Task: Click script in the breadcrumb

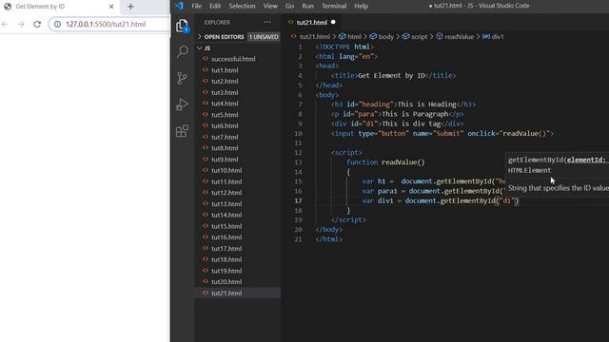Action: 419,37
